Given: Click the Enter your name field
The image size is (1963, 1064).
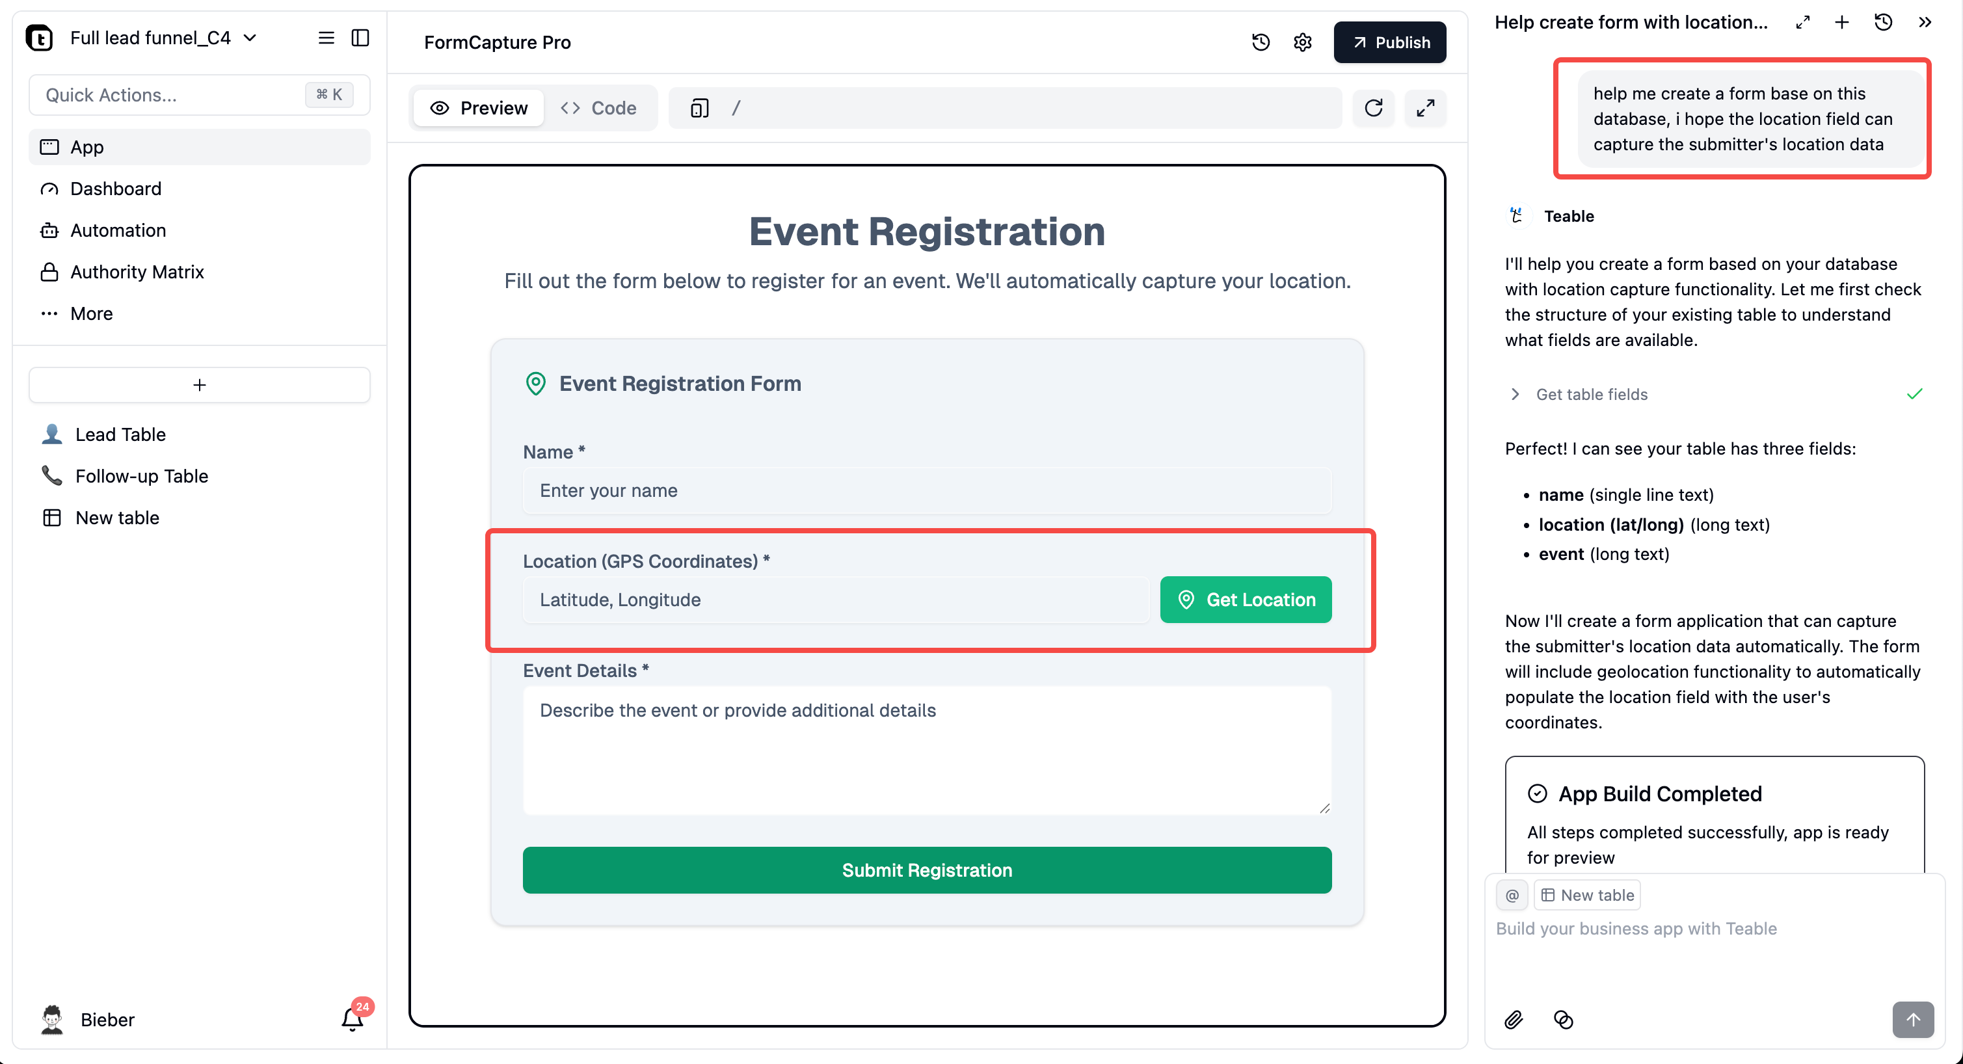Looking at the screenshot, I should [x=927, y=490].
